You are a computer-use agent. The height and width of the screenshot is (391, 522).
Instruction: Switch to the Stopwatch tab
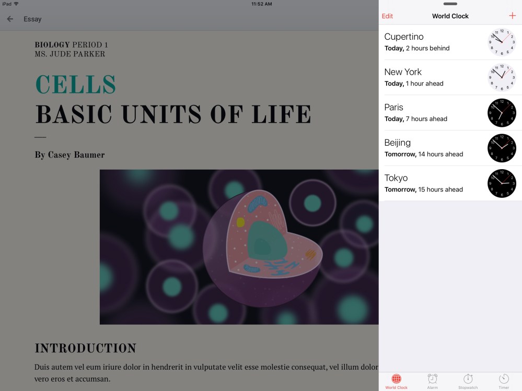[x=468, y=381]
